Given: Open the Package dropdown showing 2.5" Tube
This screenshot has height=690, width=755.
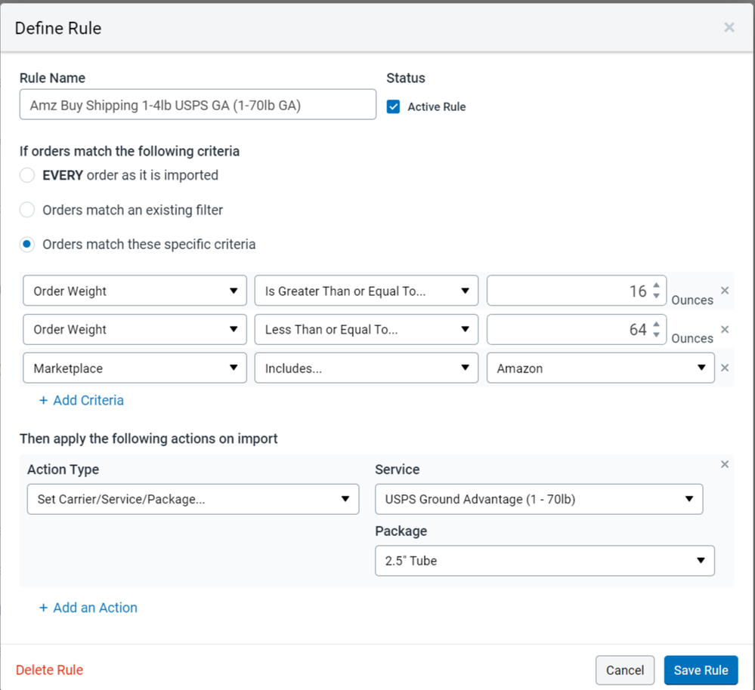Looking at the screenshot, I should click(x=544, y=561).
